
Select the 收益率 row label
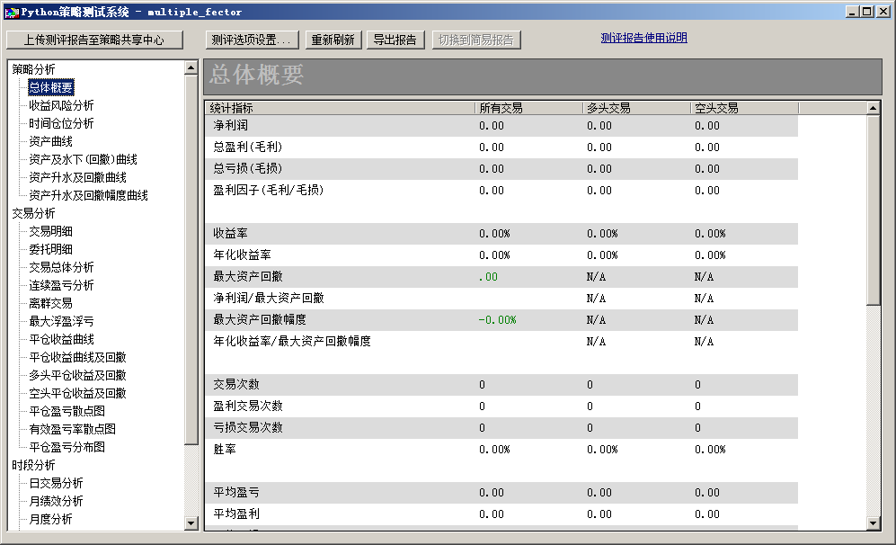pos(231,233)
